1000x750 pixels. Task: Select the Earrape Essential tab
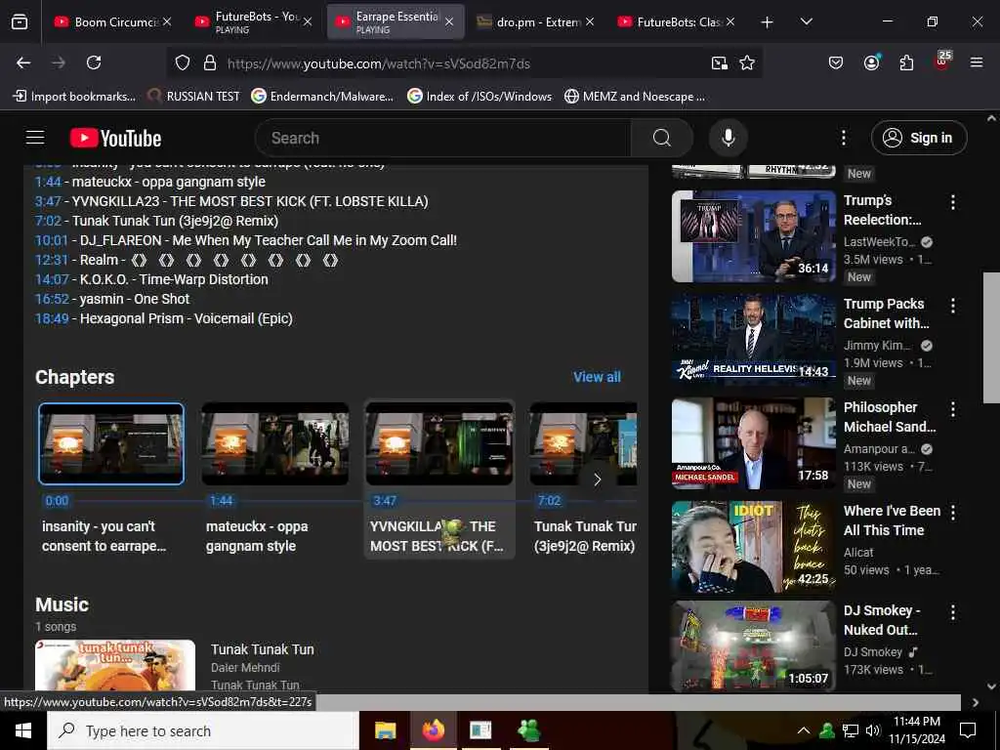[396, 22]
